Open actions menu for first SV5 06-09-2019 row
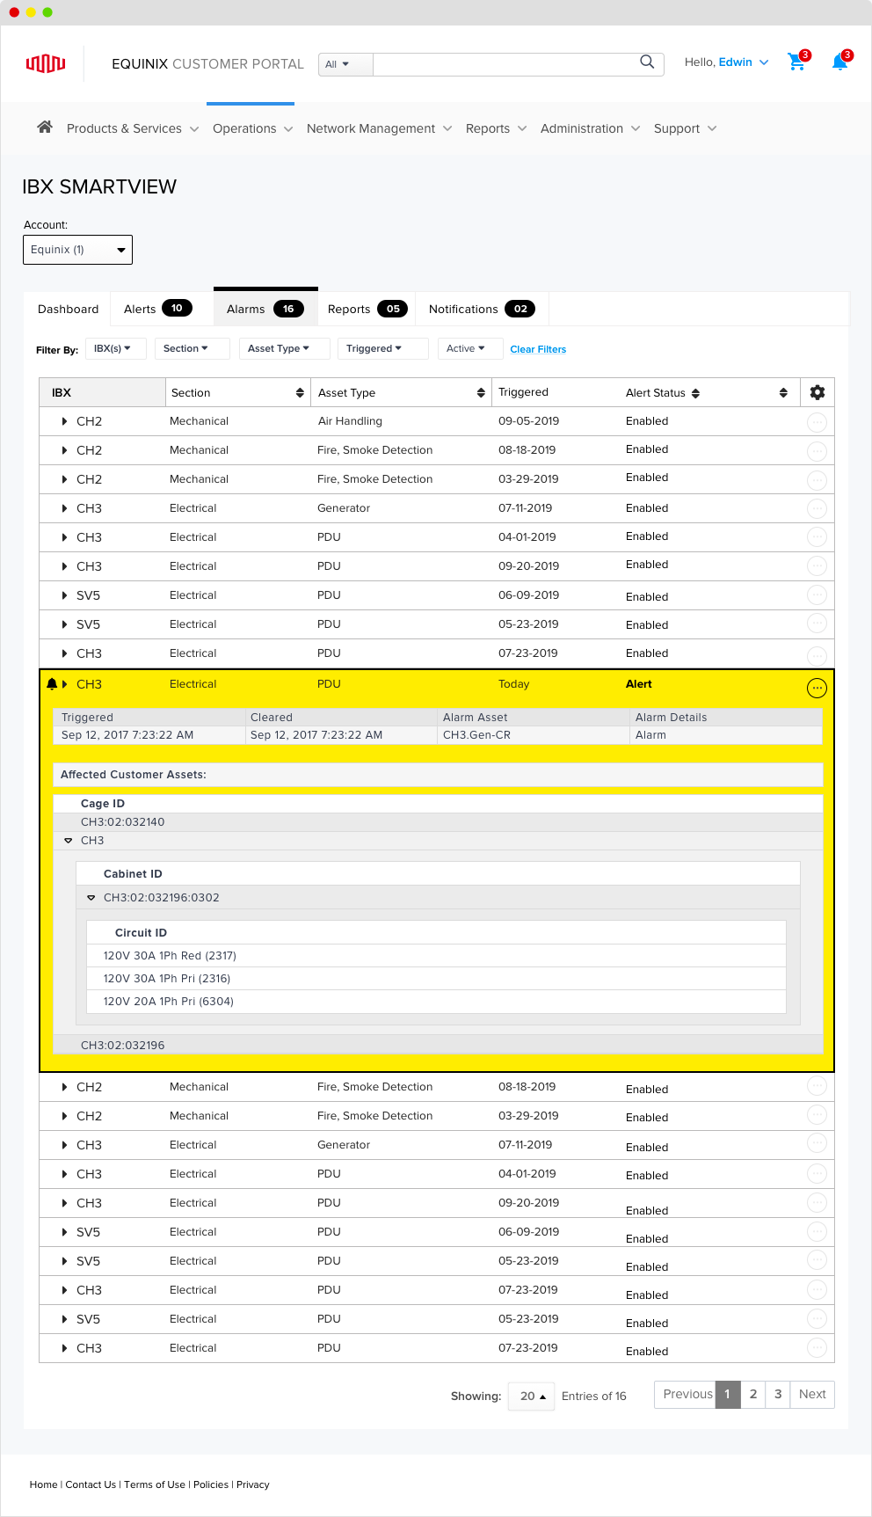872x1517 pixels. click(x=817, y=594)
